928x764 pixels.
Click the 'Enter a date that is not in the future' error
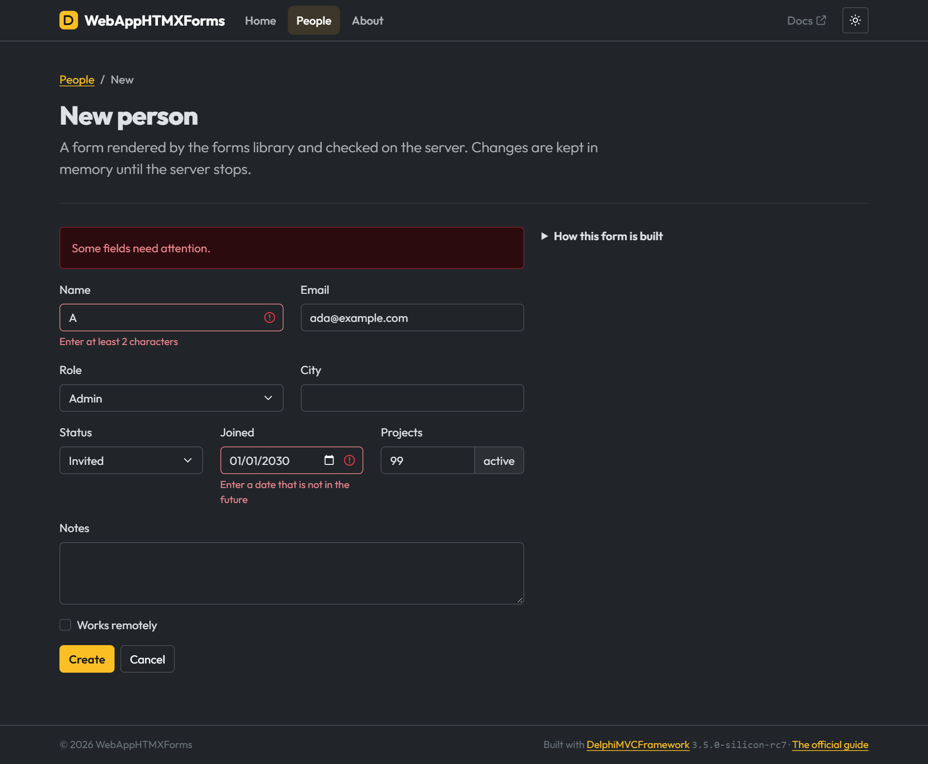pos(285,492)
